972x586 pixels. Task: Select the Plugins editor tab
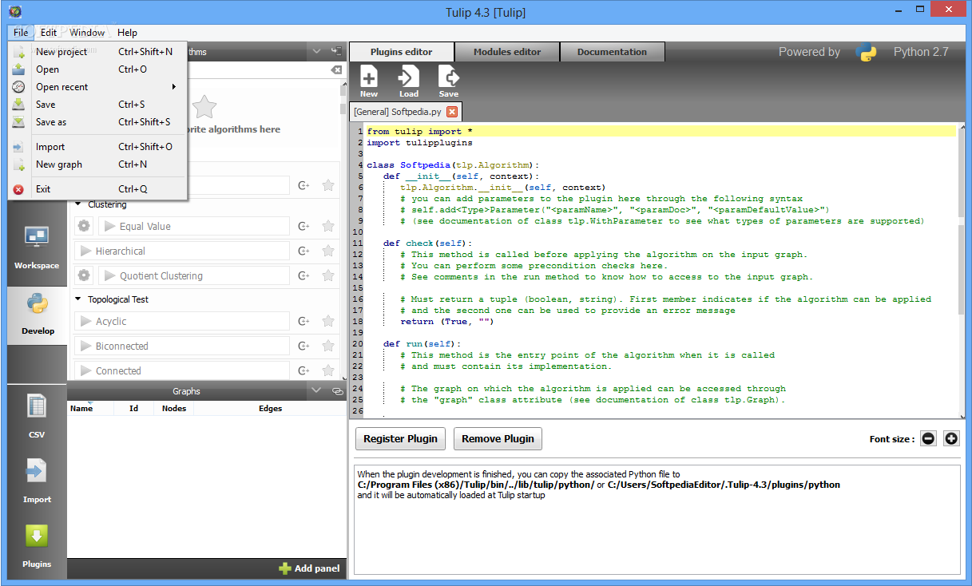coord(401,52)
